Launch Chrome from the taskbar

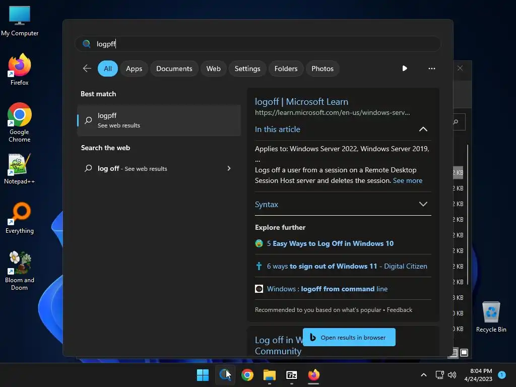coord(247,375)
